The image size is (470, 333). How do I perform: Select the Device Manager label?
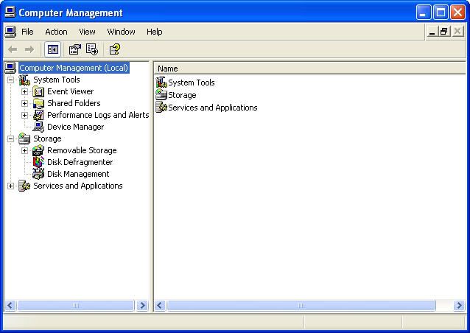click(x=76, y=127)
